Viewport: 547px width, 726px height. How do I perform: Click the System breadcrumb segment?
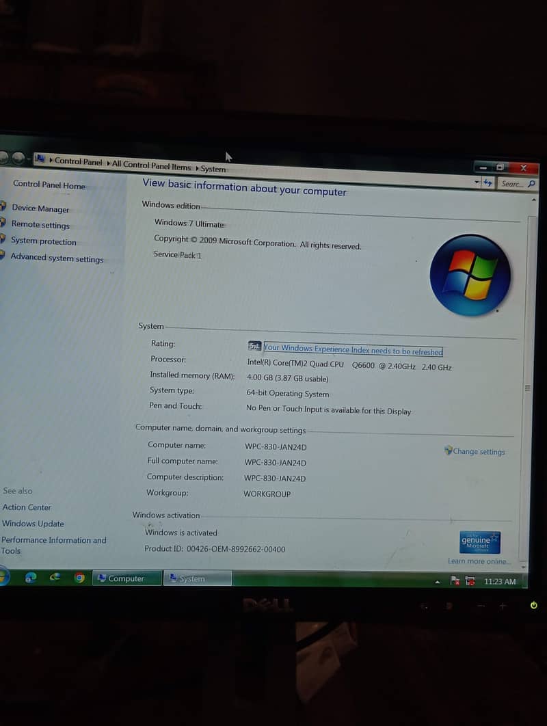click(x=213, y=169)
